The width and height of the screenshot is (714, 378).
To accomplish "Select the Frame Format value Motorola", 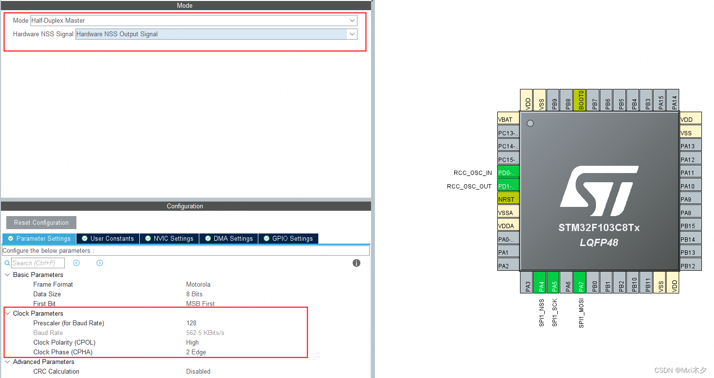I will [x=198, y=284].
